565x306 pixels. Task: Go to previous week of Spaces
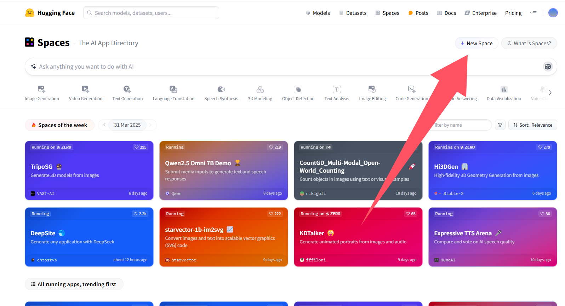tap(104, 125)
